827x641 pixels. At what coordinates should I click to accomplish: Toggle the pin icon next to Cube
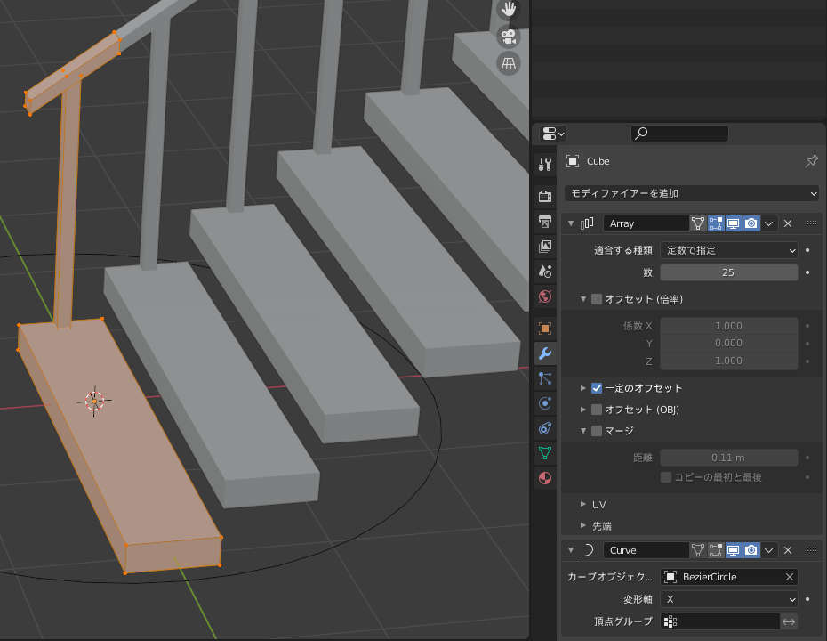click(x=811, y=161)
